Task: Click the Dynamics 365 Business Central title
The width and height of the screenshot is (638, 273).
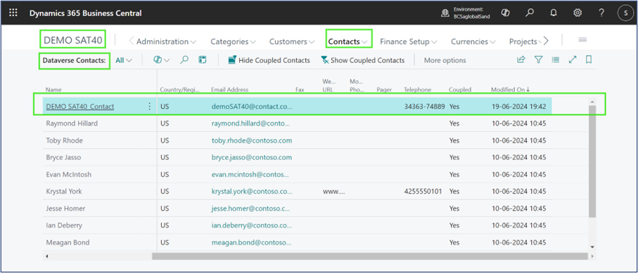Action: 85,13
